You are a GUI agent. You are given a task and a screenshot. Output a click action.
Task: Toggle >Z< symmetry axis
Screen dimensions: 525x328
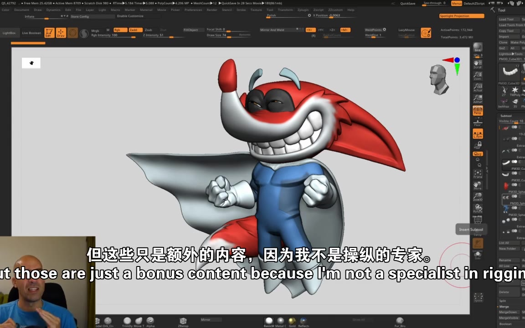tap(332, 30)
